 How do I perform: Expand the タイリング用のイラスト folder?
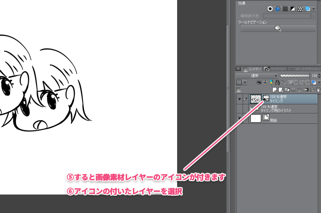(252, 109)
